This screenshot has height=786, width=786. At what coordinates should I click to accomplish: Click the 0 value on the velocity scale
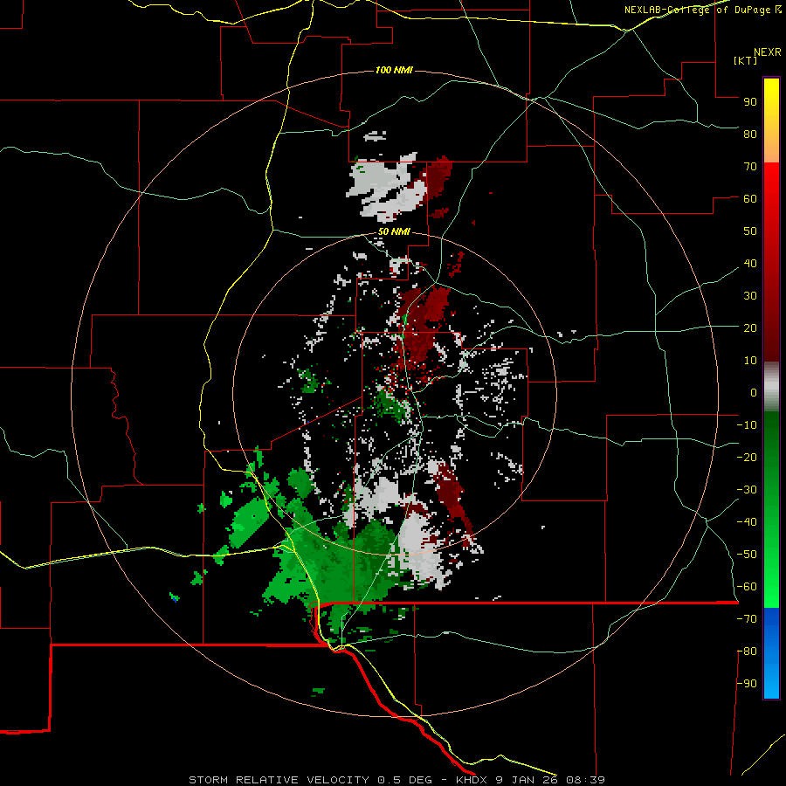754,392
